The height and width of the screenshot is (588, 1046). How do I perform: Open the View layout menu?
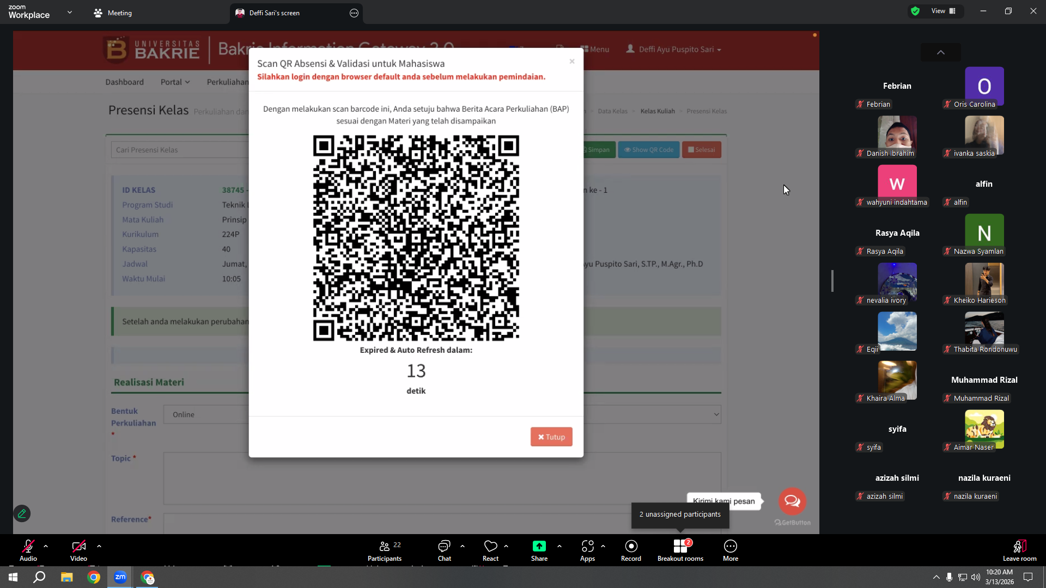tap(944, 11)
